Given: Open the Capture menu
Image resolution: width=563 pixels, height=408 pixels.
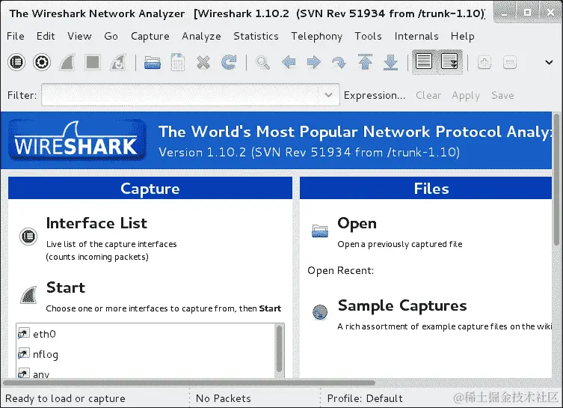Looking at the screenshot, I should (x=150, y=36).
